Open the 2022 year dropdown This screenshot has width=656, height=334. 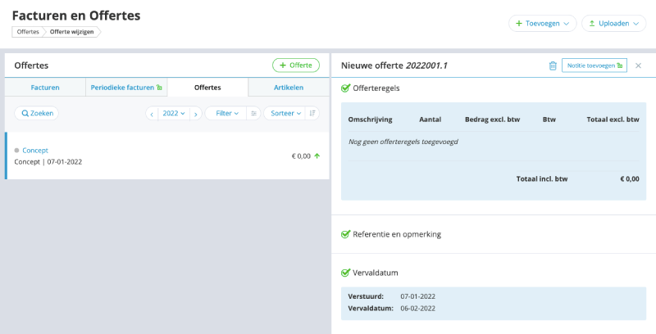pos(173,114)
